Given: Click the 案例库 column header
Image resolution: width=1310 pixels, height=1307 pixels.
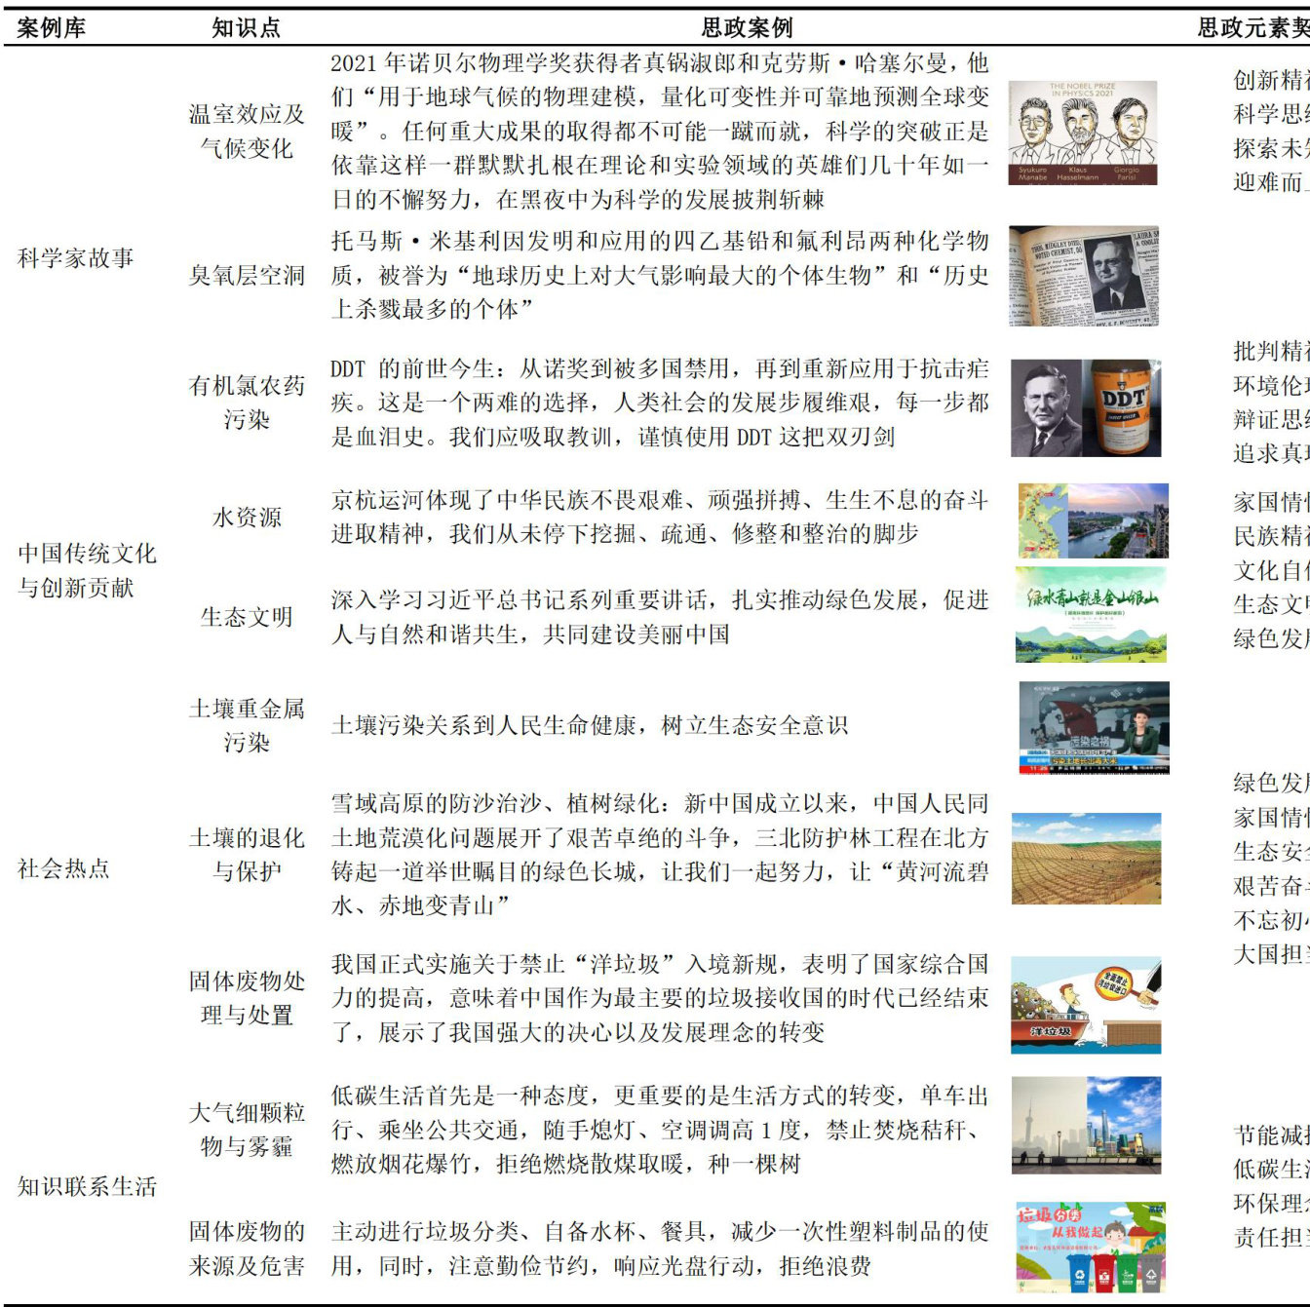Looking at the screenshot, I should [52, 27].
